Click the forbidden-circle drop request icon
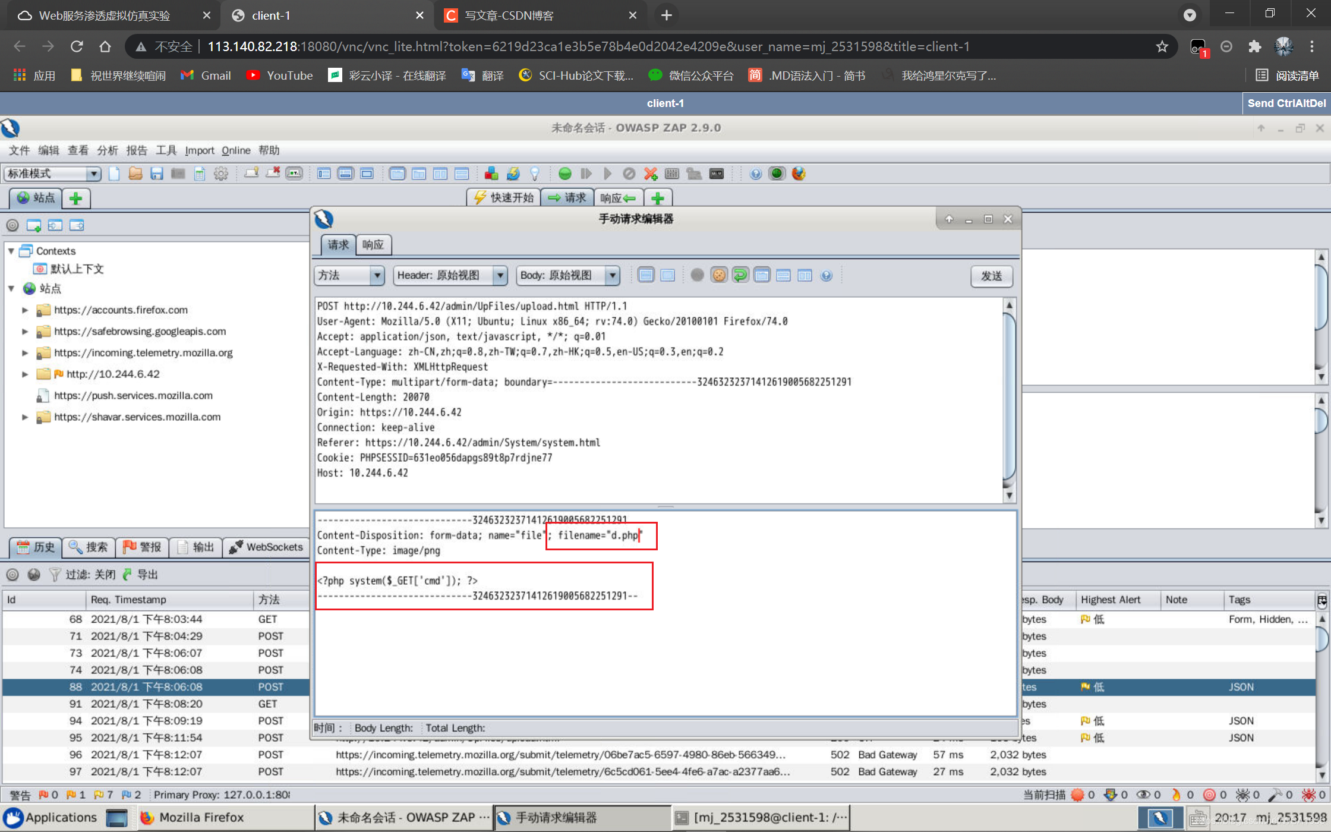This screenshot has height=832, width=1331. (629, 174)
